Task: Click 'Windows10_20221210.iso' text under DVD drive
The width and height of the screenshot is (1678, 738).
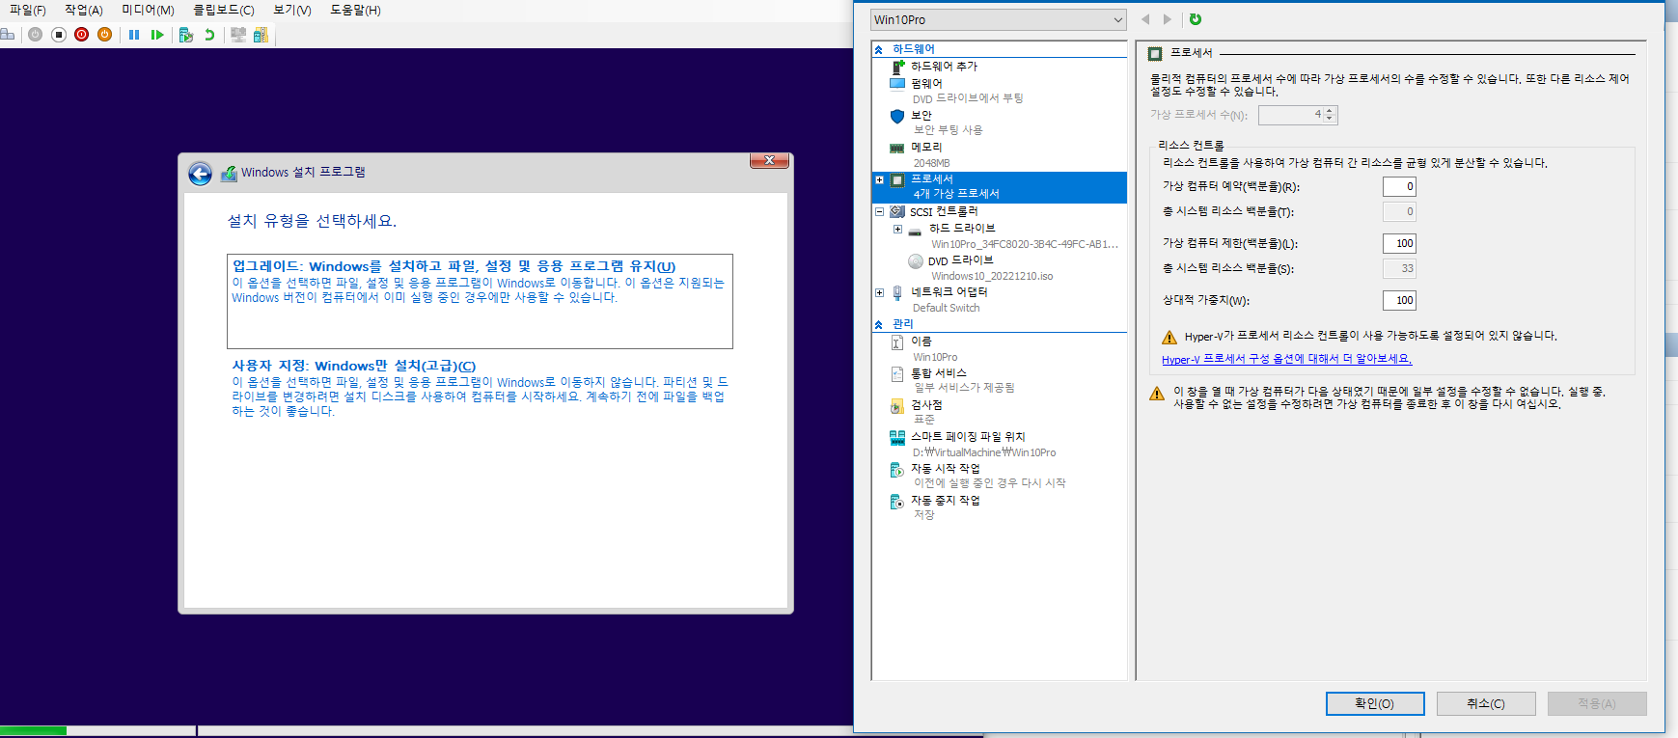Action: [x=992, y=276]
